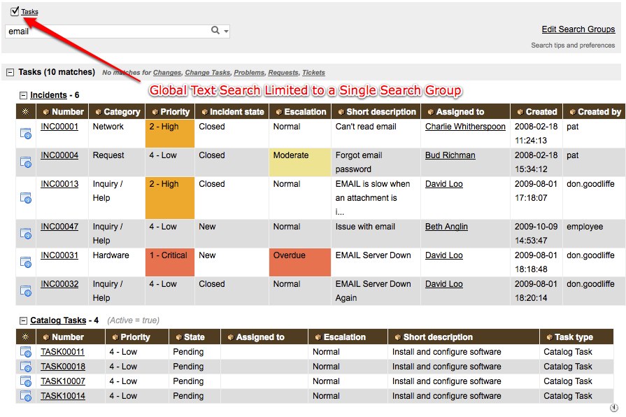Open Catalog Tasks list gear icon
The height and width of the screenshot is (417, 626).
26,337
